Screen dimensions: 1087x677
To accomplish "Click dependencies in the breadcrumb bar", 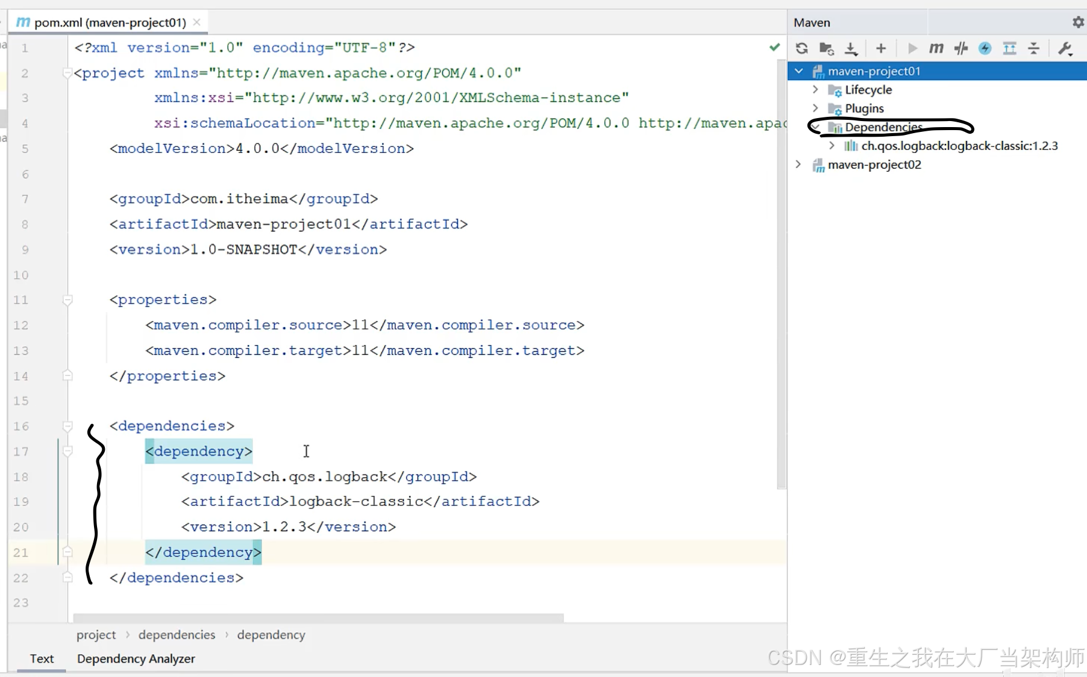I will 176,634.
